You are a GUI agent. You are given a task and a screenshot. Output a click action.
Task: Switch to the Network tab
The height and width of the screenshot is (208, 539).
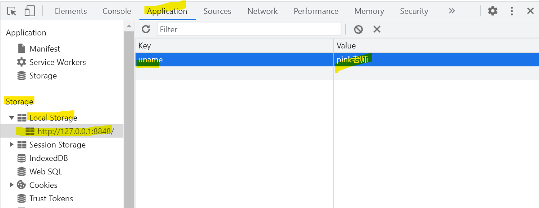click(x=263, y=11)
